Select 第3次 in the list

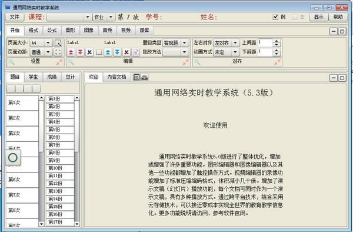point(22,134)
